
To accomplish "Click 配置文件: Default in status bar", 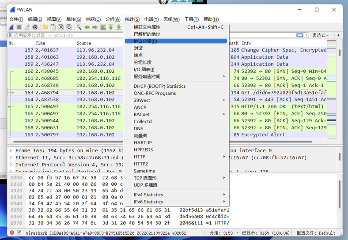I will point(316,233).
